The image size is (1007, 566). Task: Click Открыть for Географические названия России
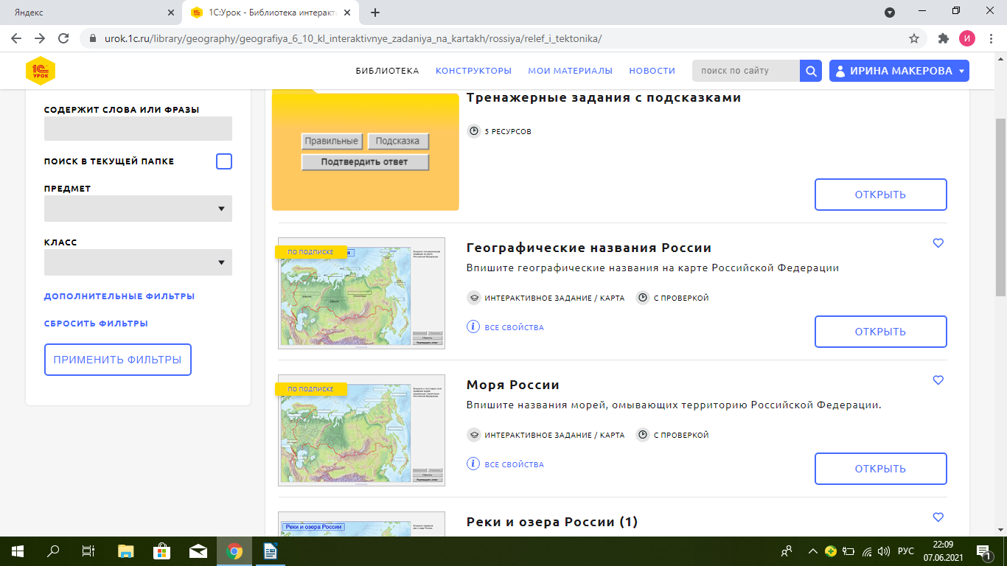coord(880,332)
